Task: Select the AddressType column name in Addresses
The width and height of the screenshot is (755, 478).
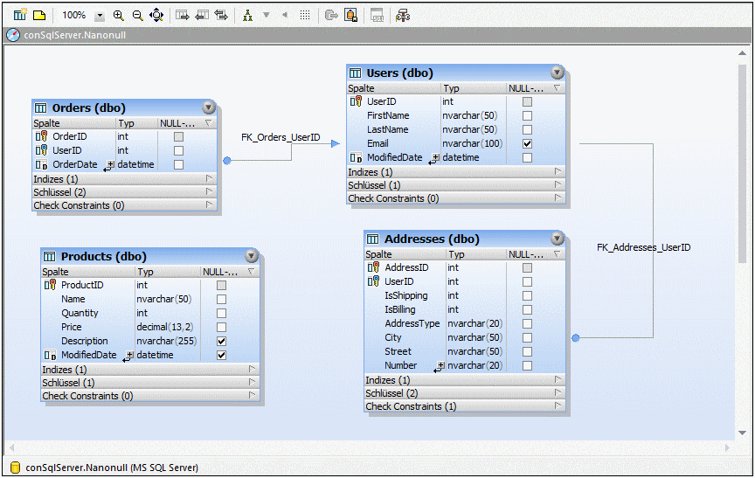Action: click(x=412, y=323)
